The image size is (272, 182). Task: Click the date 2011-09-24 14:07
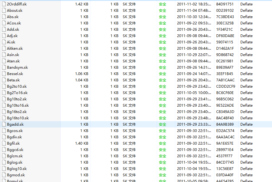(x=194, y=74)
